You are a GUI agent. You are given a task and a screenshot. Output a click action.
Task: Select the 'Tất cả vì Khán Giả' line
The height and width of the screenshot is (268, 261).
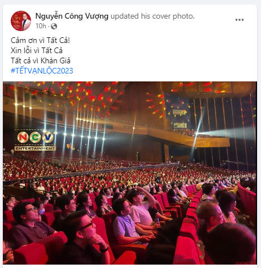pos(41,60)
